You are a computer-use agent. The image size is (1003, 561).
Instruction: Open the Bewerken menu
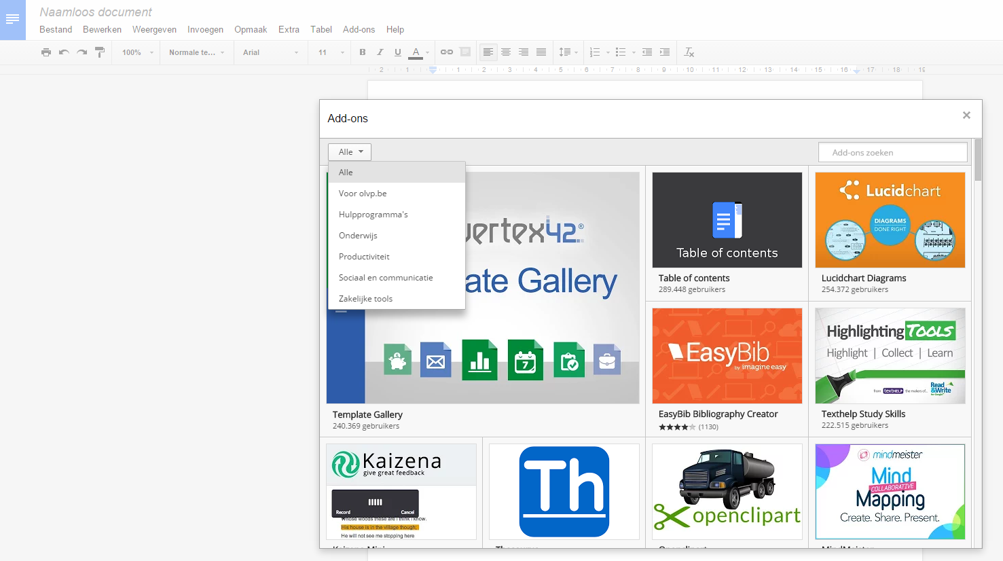(x=102, y=29)
